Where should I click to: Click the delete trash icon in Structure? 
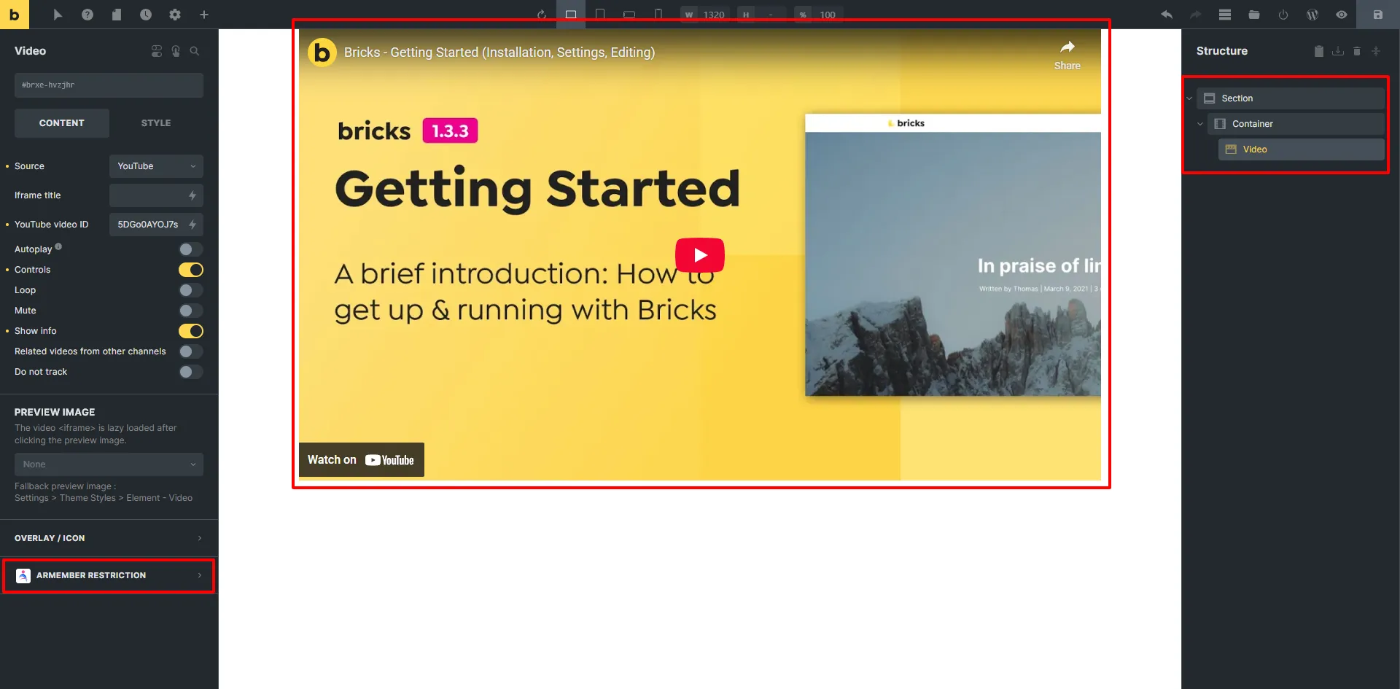[1357, 51]
